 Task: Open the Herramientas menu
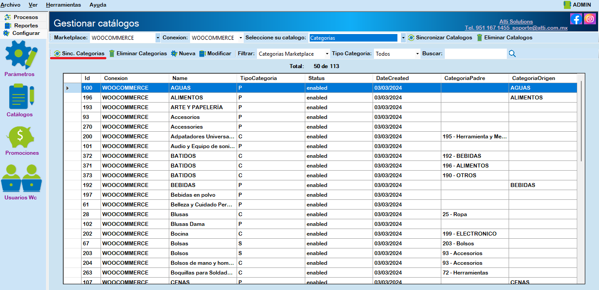63,5
